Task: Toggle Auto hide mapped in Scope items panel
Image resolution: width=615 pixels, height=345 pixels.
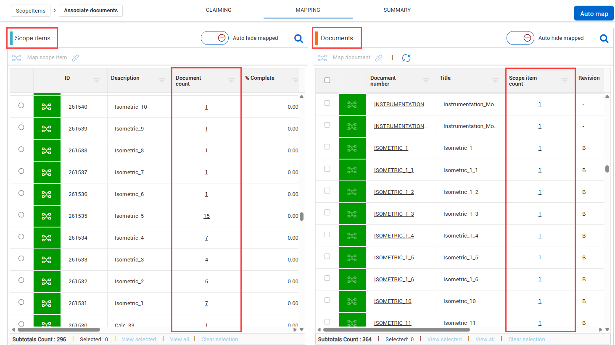Action: tap(215, 38)
